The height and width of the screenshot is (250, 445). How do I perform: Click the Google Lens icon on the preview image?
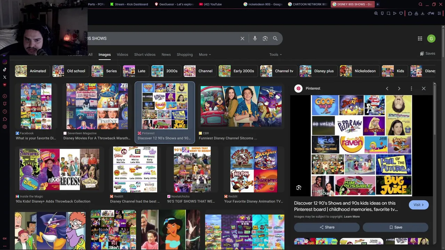(299, 188)
